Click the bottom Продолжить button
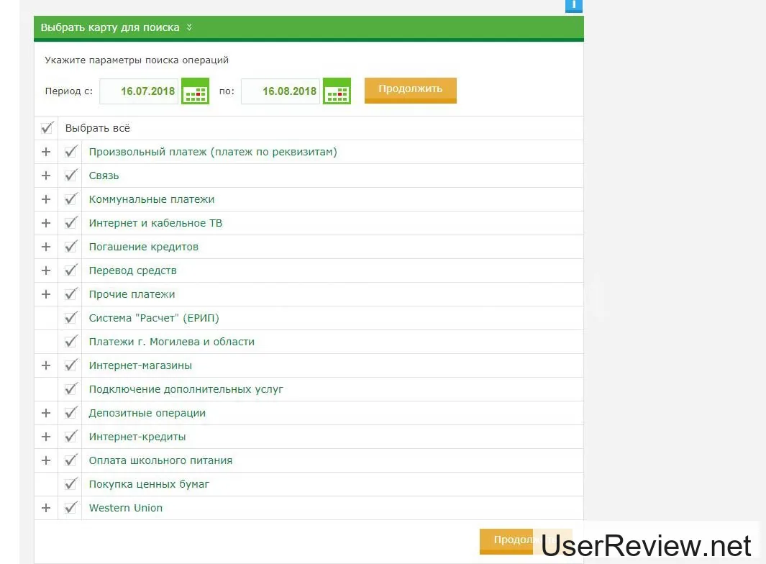 point(507,540)
